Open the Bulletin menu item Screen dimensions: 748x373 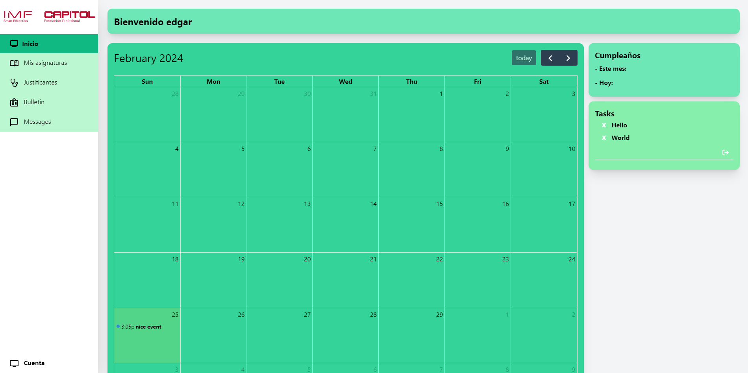pyautogui.click(x=34, y=102)
